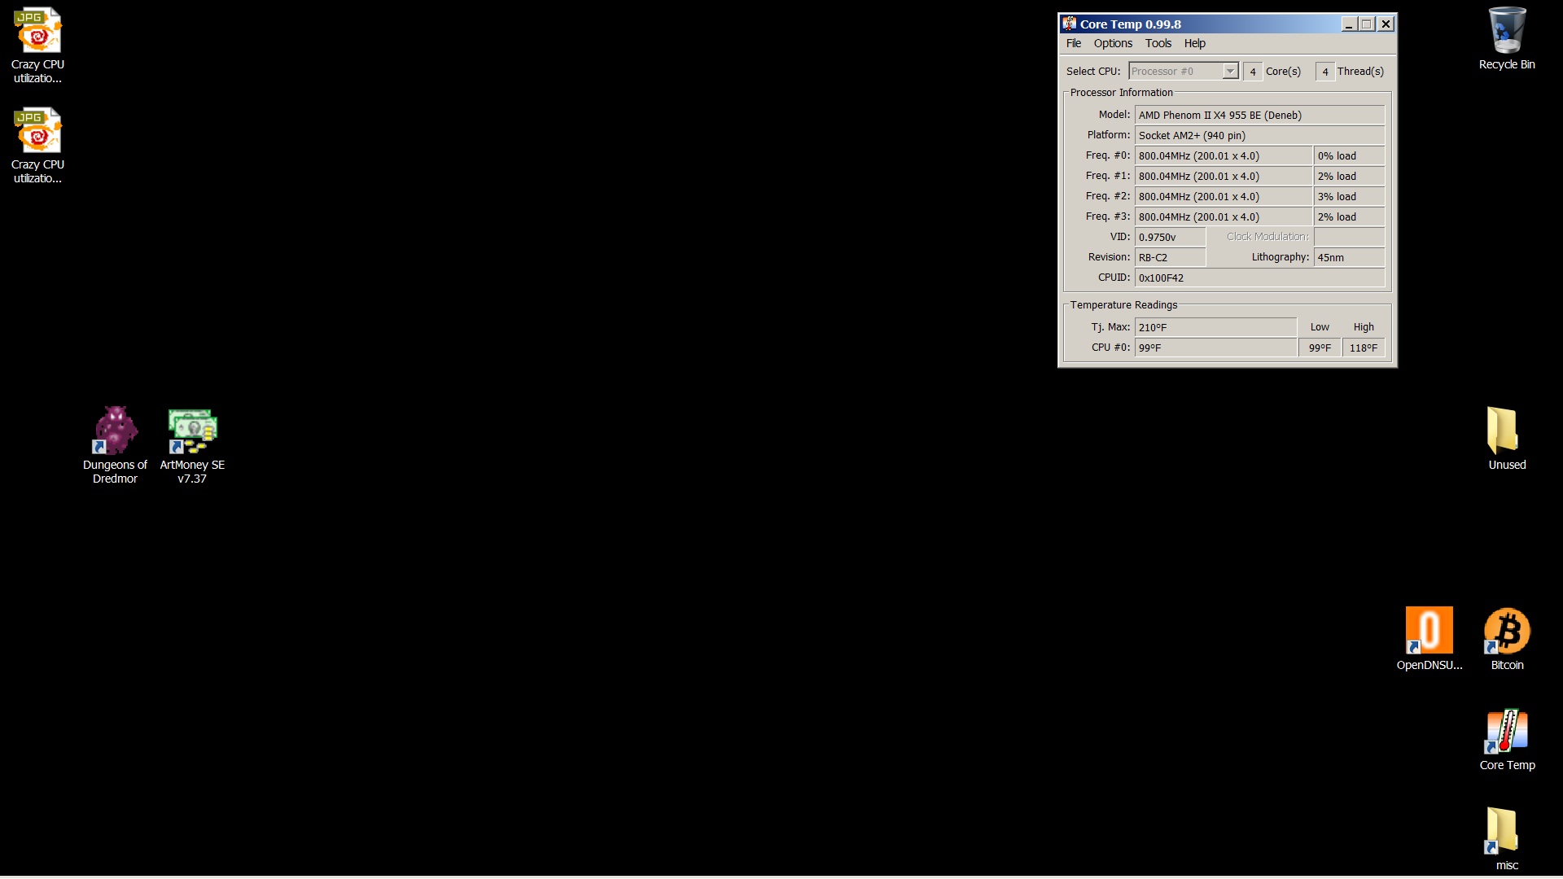Click the Lithography value 45nm
The width and height of the screenshot is (1563, 879).
click(x=1349, y=258)
